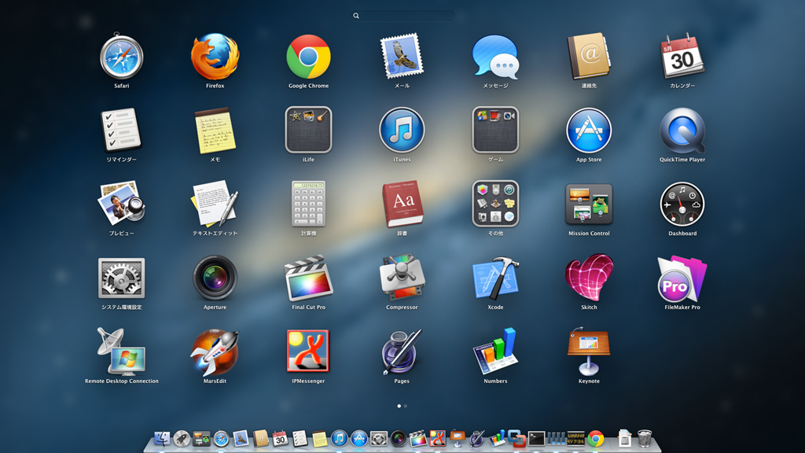
Task: Open the カレンダー app in Launchpad
Action: pos(682,57)
